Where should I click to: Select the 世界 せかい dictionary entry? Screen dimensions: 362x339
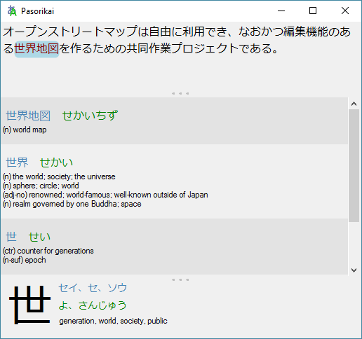tap(174, 181)
